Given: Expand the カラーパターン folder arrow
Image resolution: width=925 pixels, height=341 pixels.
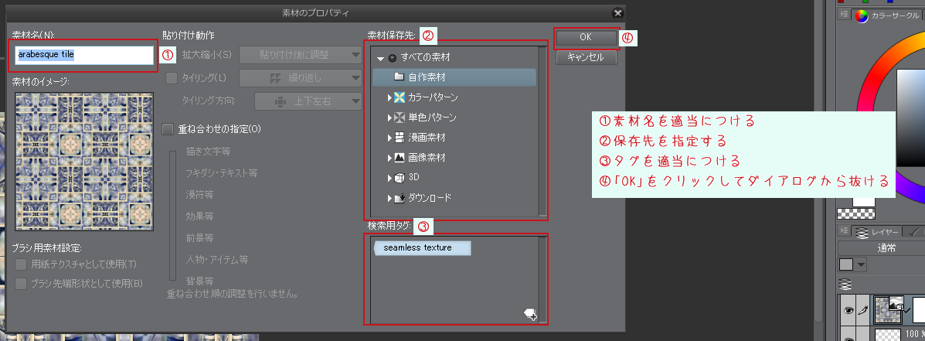Looking at the screenshot, I should pos(389,97).
